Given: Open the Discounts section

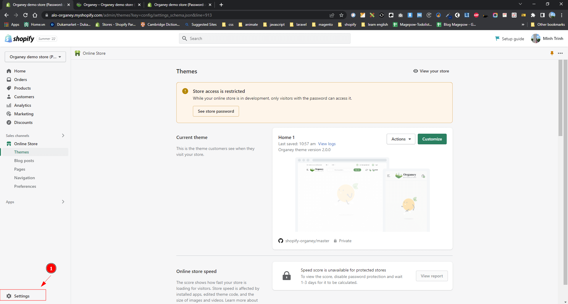Looking at the screenshot, I should click(23, 122).
